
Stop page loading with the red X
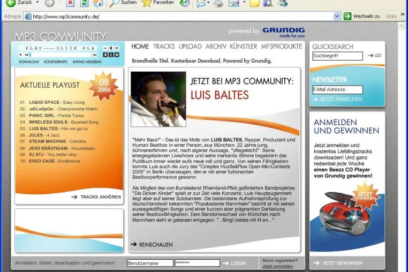coord(70,3)
